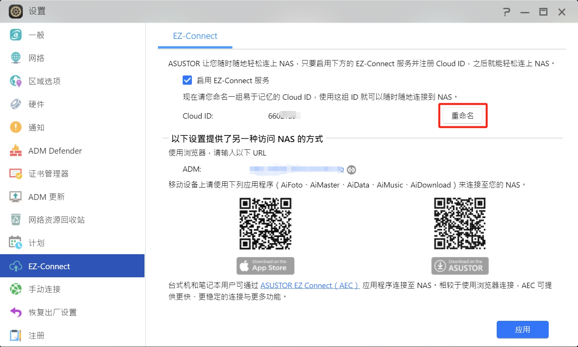Click the 应用 apply button
The width and height of the screenshot is (578, 347).
coord(523,330)
